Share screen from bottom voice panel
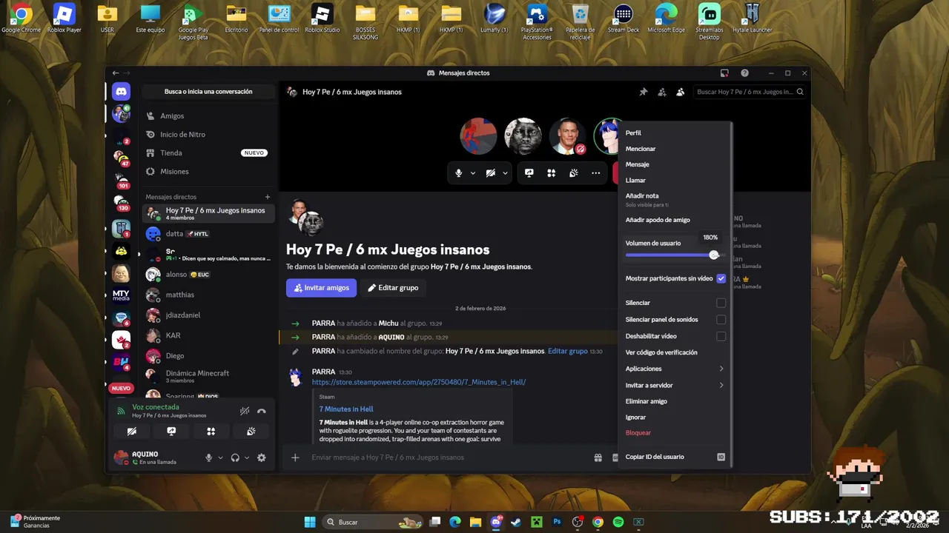 (x=171, y=432)
